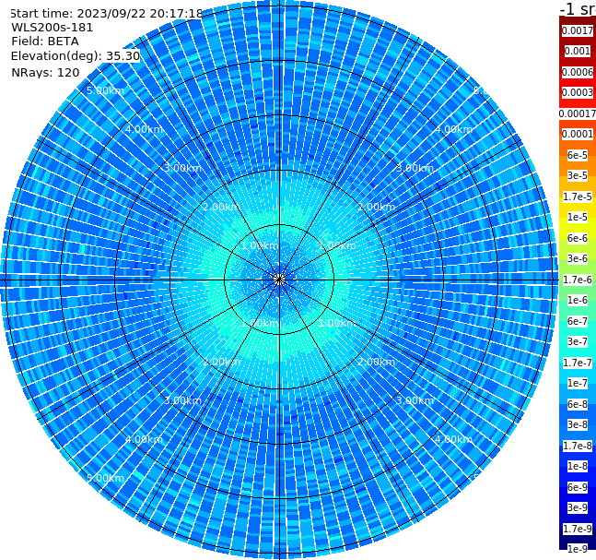The width and height of the screenshot is (596, 560).
Task: Select the 1e-8 colorbar label
Action: point(578,466)
